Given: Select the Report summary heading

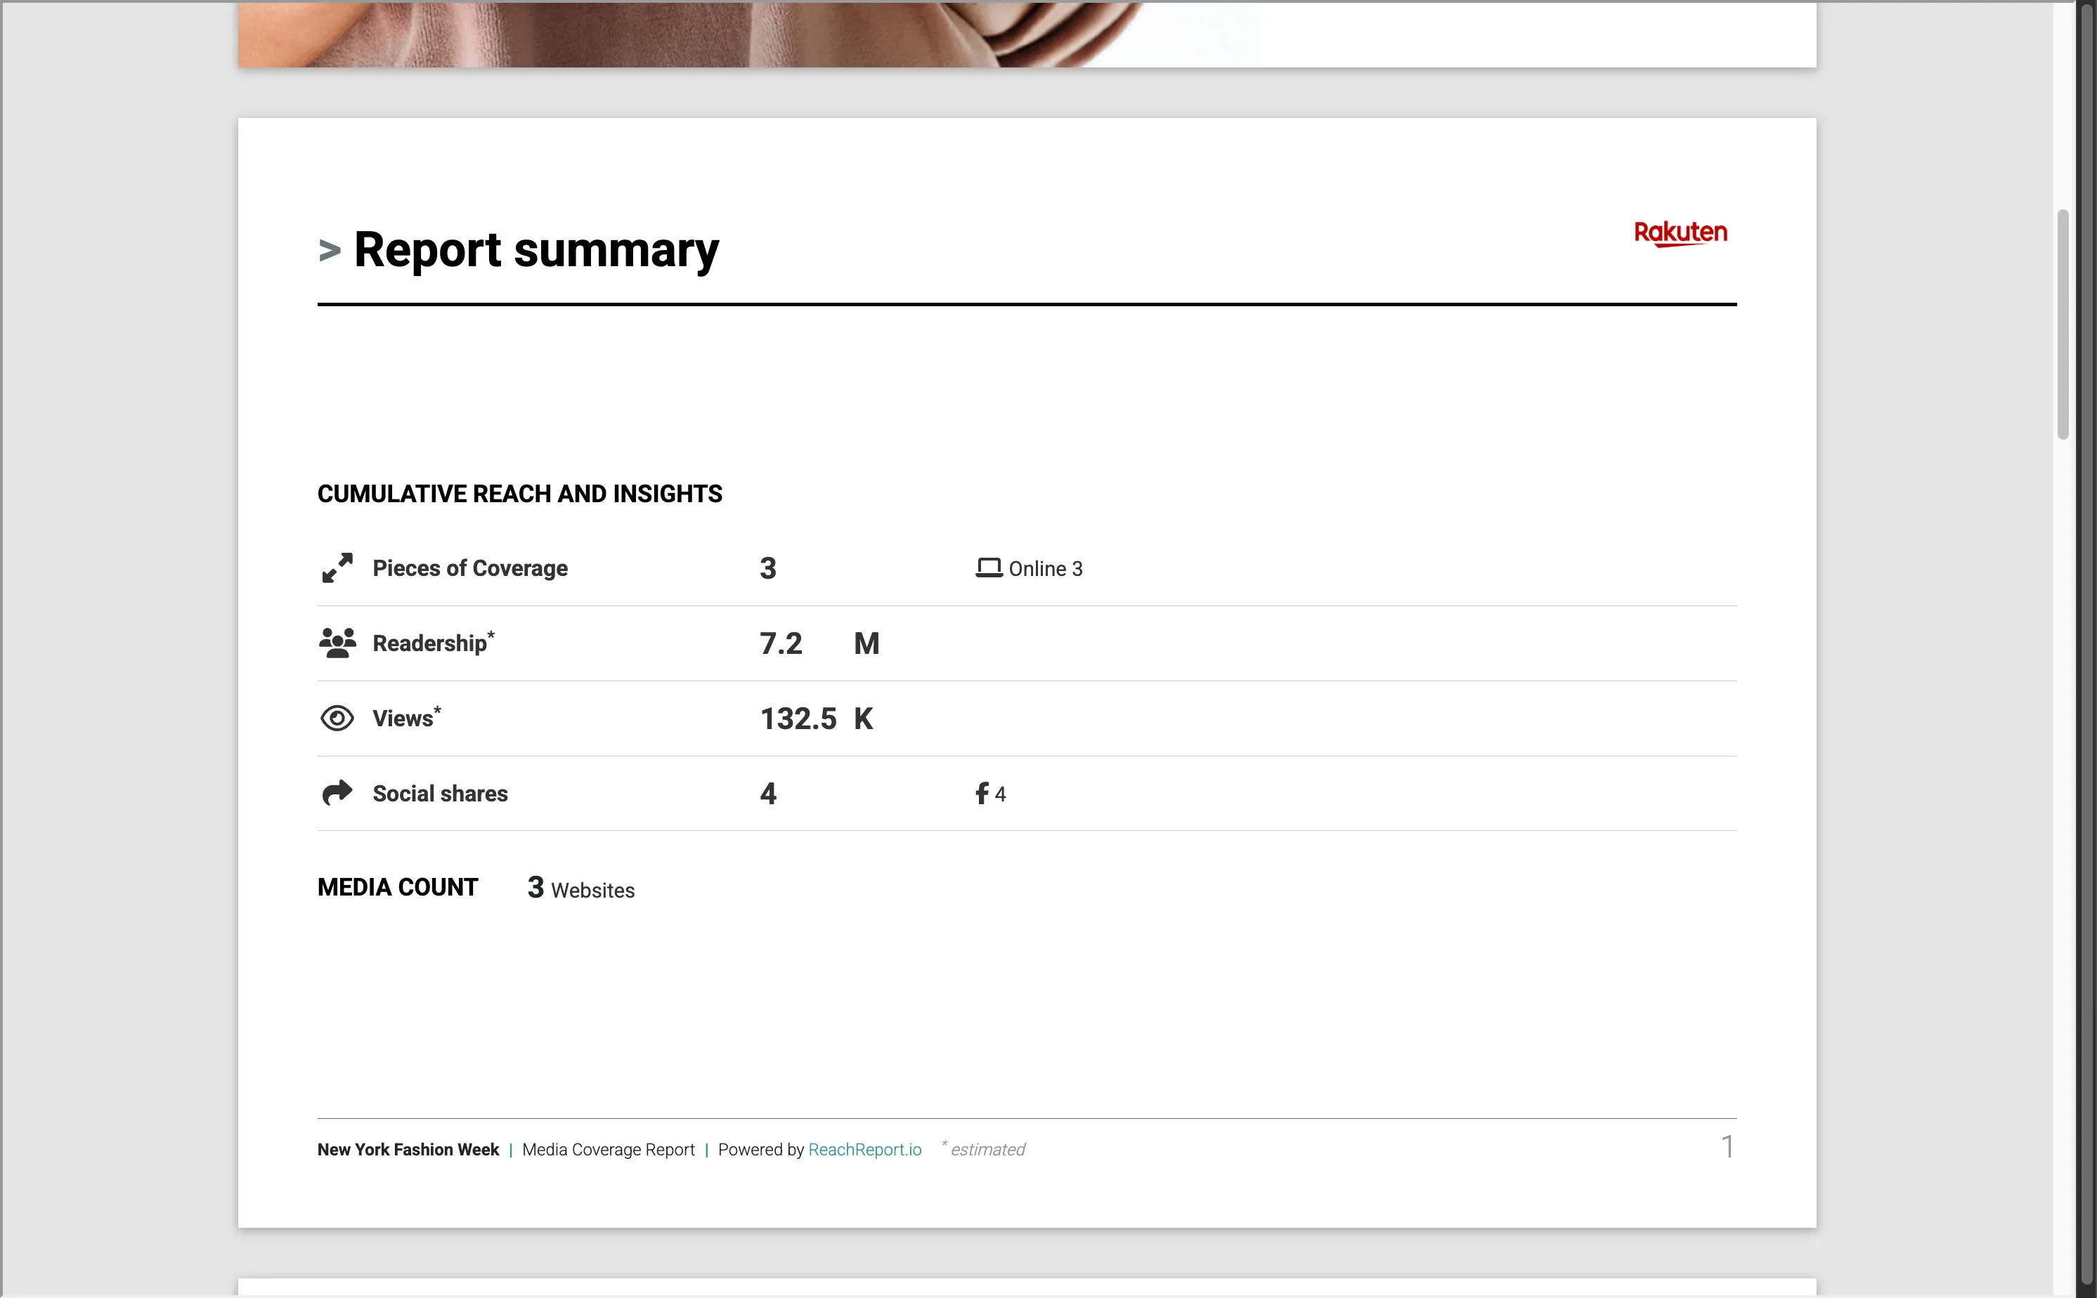Looking at the screenshot, I should pyautogui.click(x=535, y=249).
